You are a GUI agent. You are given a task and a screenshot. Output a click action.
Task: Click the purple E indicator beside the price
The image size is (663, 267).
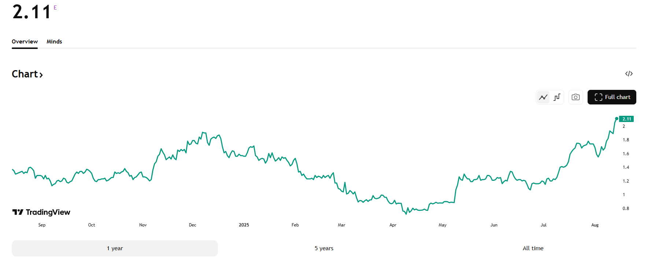pos(55,8)
